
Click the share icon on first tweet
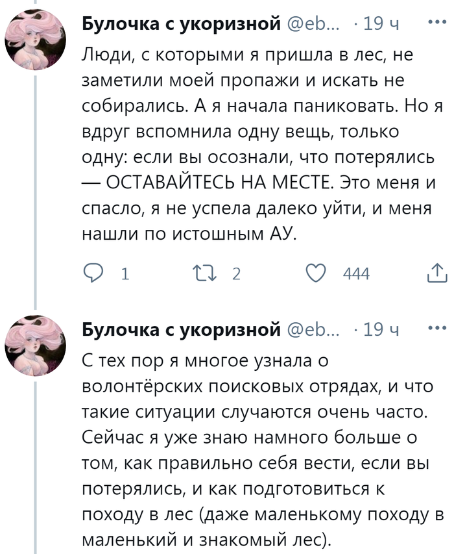tap(436, 274)
